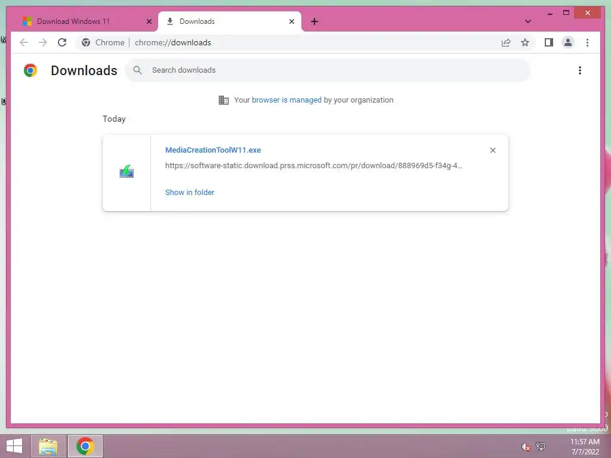Open File Explorer from taskbar

(x=48, y=446)
